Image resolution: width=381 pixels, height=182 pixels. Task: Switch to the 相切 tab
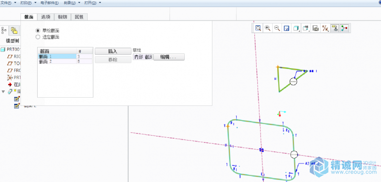coord(62,17)
